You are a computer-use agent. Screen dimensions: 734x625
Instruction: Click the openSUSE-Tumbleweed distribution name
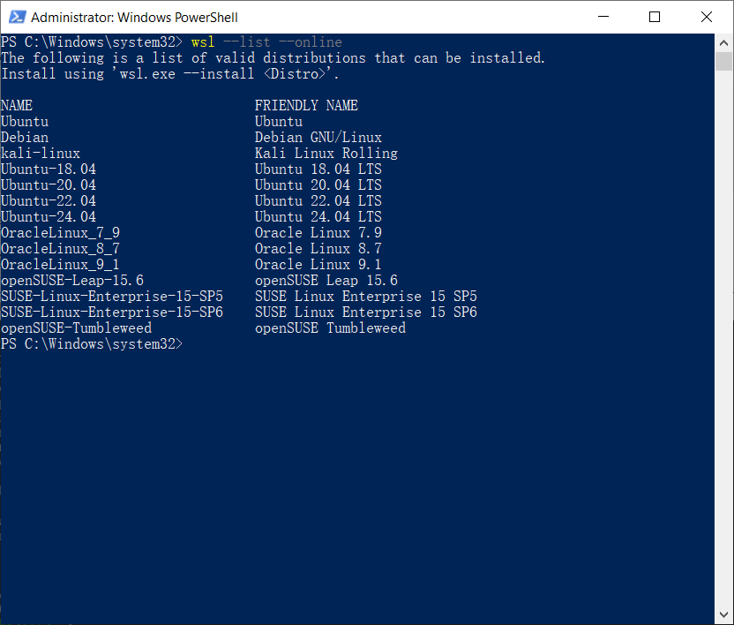[76, 328]
